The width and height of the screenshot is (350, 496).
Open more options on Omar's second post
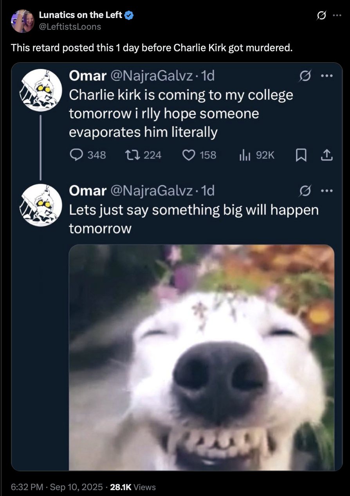(x=326, y=191)
